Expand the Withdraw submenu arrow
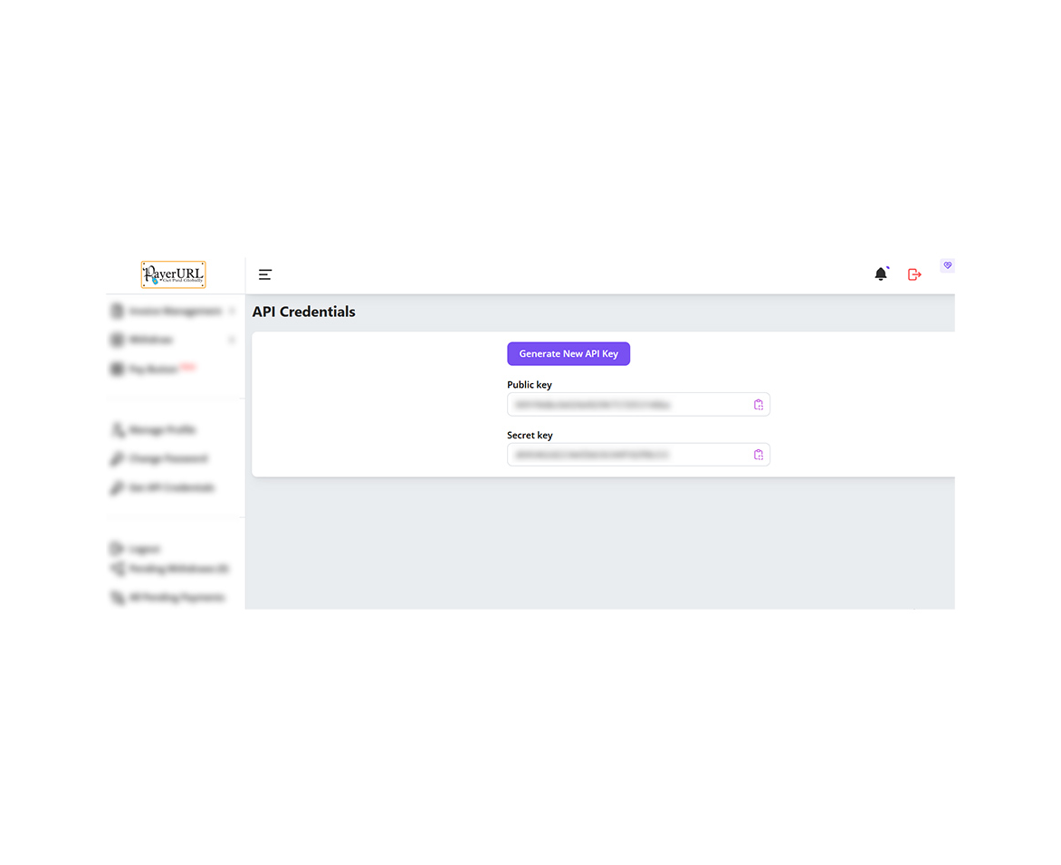This screenshot has width=1061, height=865. coord(232,340)
